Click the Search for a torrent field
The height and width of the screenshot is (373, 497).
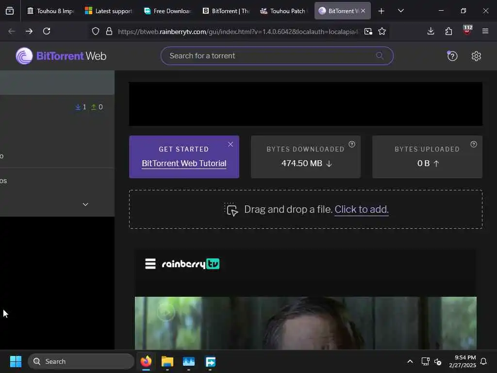tap(277, 56)
